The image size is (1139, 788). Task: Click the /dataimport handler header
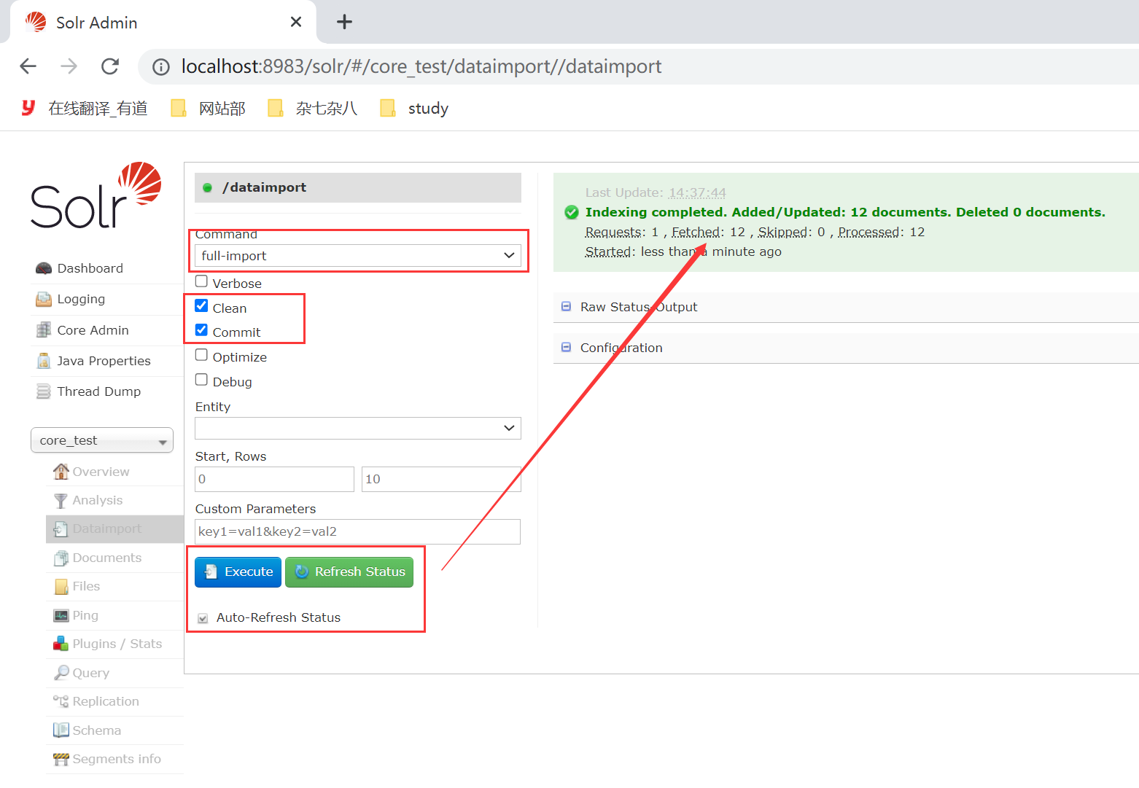point(358,187)
